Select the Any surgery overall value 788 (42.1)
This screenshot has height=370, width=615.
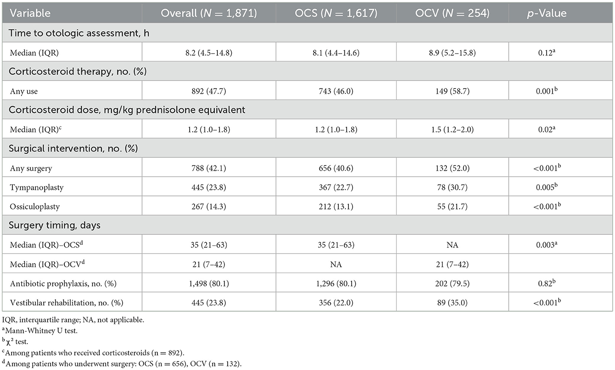(209, 168)
